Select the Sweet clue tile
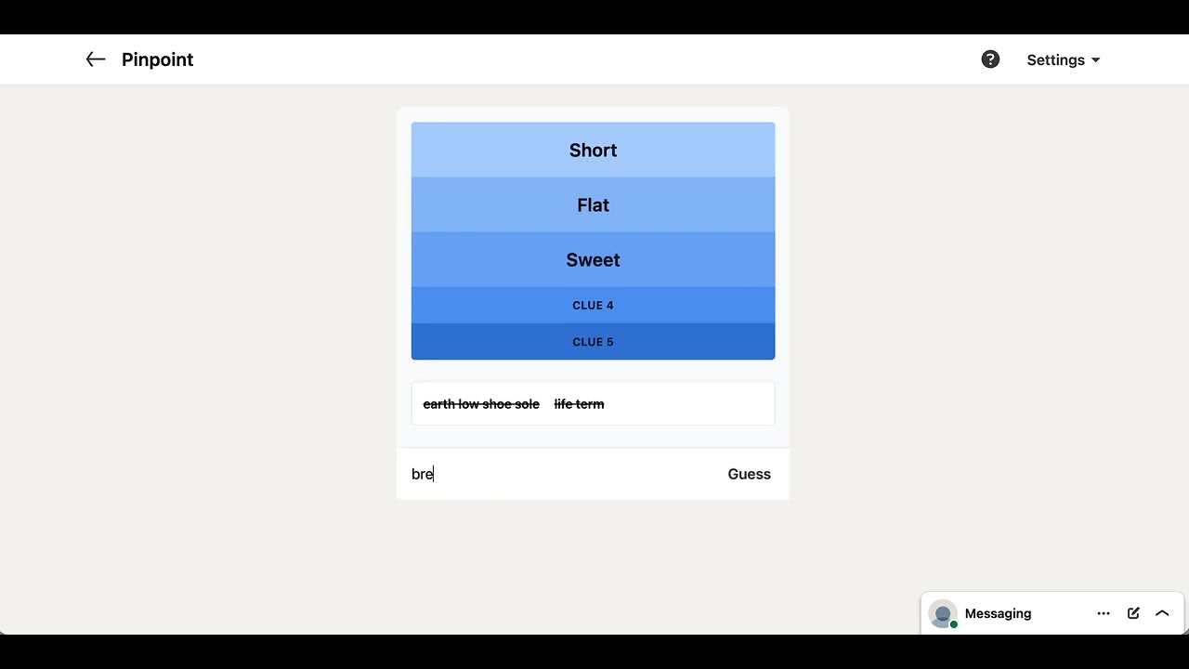1189x669 pixels. 593,259
